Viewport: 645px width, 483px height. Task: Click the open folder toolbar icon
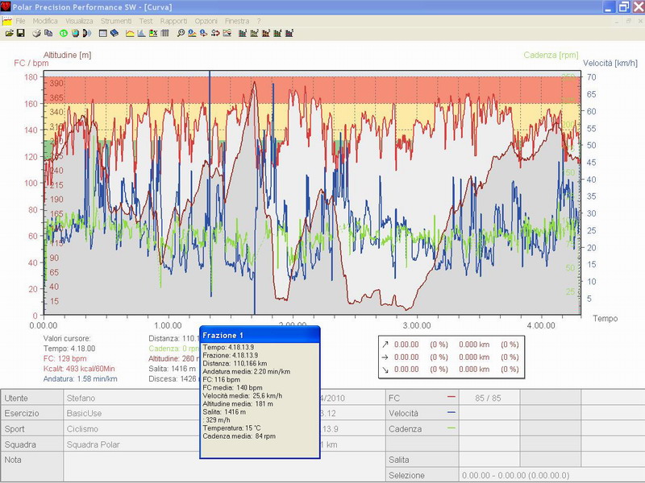pyautogui.click(x=9, y=33)
